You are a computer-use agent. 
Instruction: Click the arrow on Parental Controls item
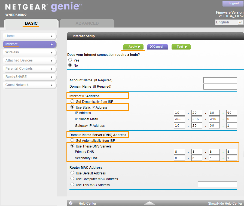point(52,69)
